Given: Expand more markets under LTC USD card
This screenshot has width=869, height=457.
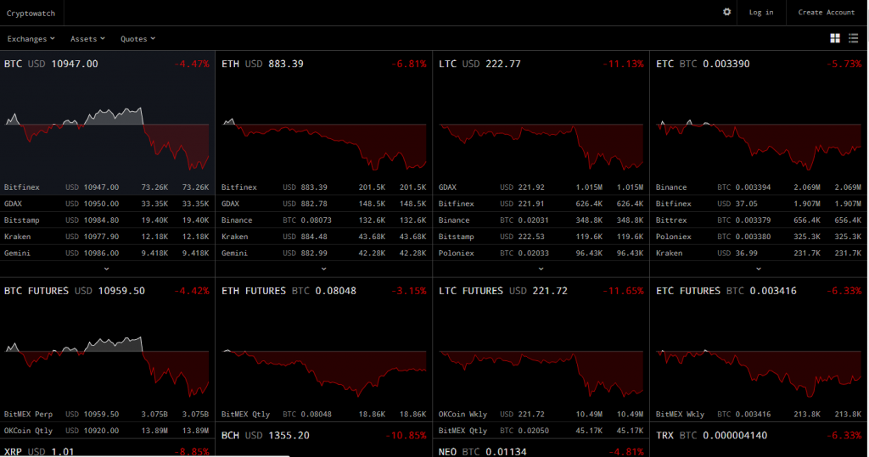Looking at the screenshot, I should (x=541, y=269).
